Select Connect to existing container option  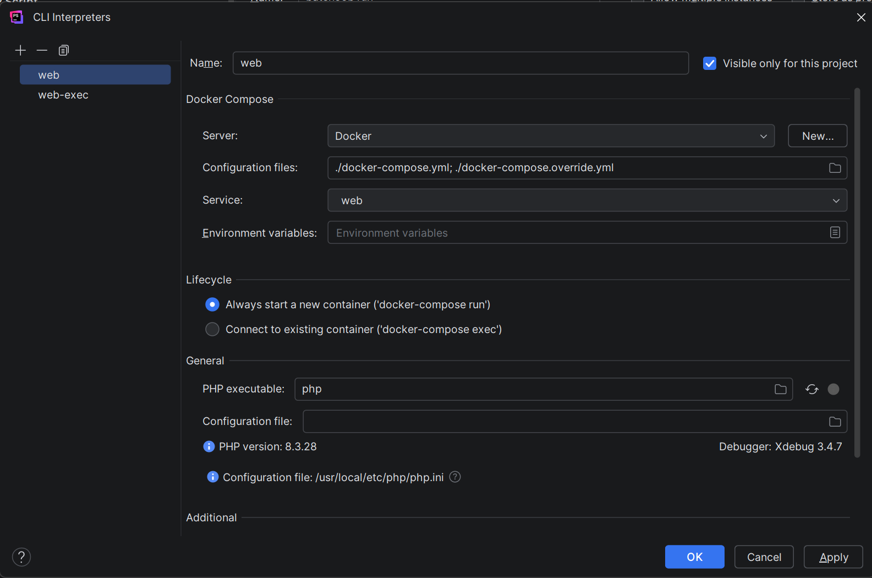pyautogui.click(x=212, y=329)
